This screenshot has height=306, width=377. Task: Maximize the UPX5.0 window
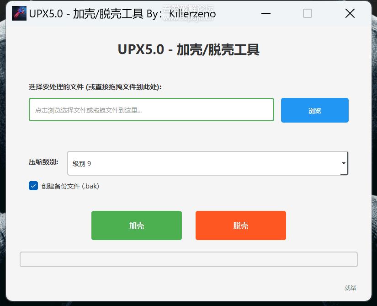[x=307, y=13]
